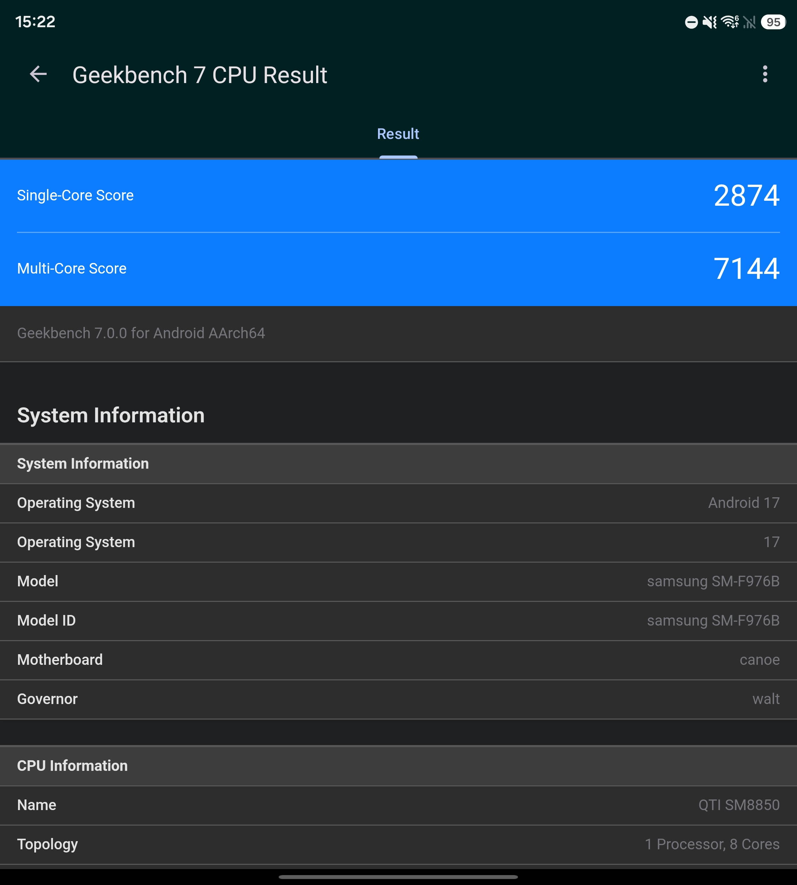Select the "Android 17" operating system value
Viewport: 797px width, 885px height.
744,503
